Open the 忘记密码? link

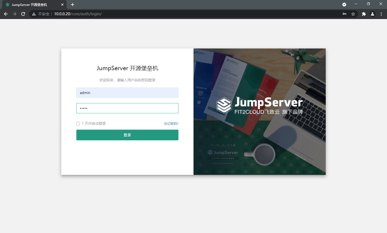171,123
